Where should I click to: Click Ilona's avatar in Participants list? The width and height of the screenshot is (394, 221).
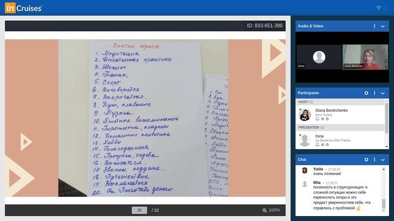point(305,141)
